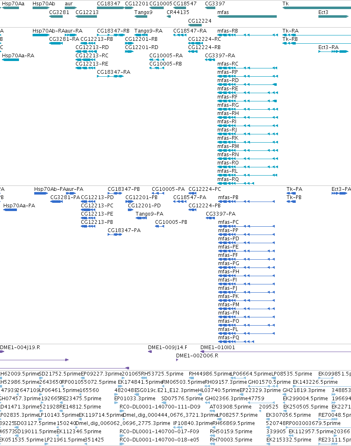Click the Ect3-RA transcript label
Screen dimensions: 351x446
coord(328,47)
